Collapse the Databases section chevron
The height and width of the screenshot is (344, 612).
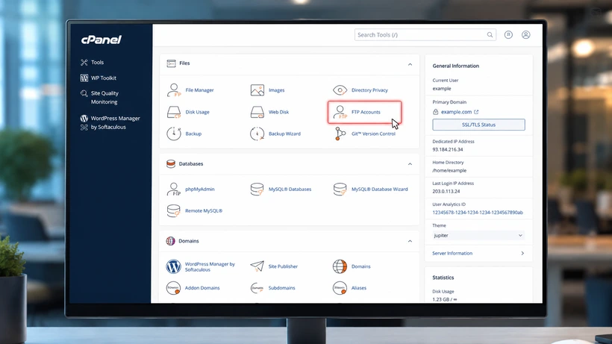[x=410, y=164]
